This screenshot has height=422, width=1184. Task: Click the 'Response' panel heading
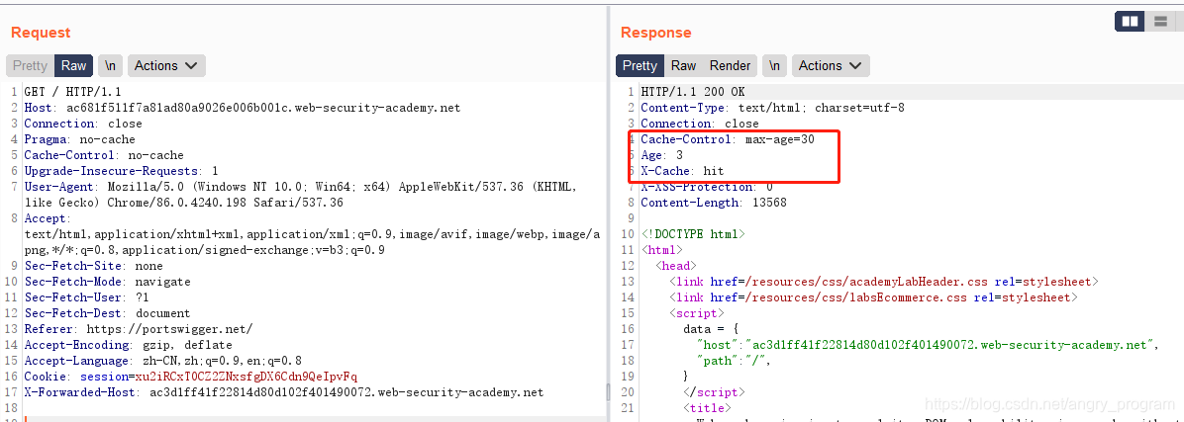[656, 33]
